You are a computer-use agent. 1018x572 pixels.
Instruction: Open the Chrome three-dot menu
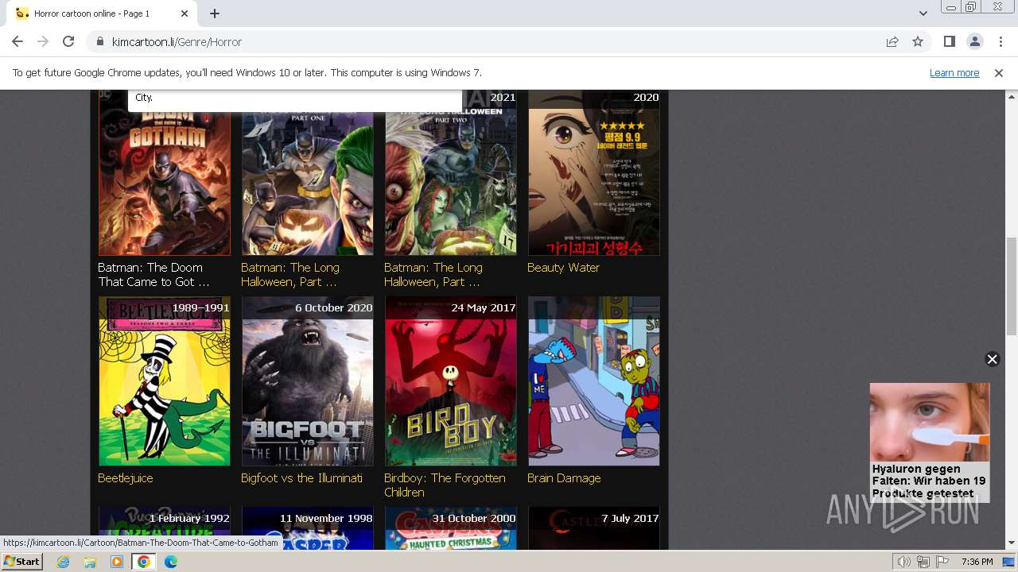1000,41
